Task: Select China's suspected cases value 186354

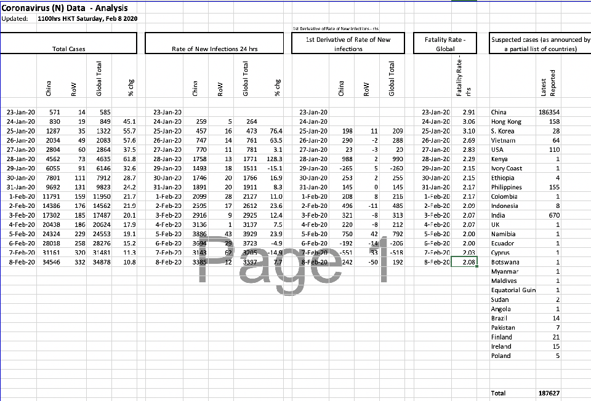Action: [549, 113]
